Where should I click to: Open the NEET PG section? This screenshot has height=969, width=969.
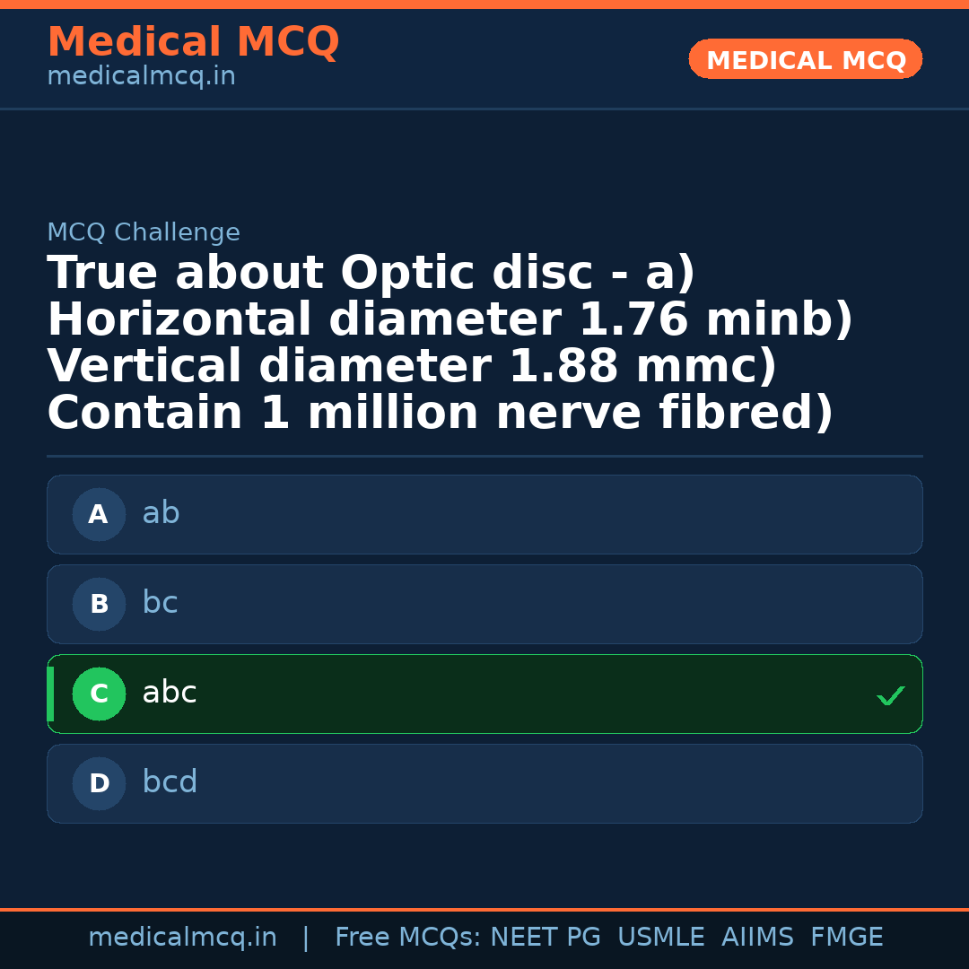pyautogui.click(x=545, y=937)
